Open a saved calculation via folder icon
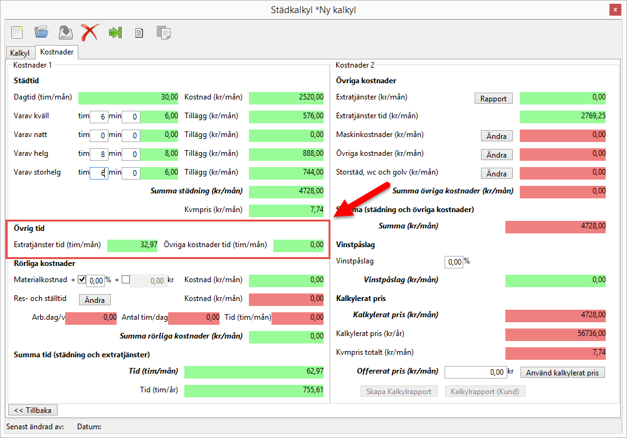The width and height of the screenshot is (627, 438). [x=41, y=32]
